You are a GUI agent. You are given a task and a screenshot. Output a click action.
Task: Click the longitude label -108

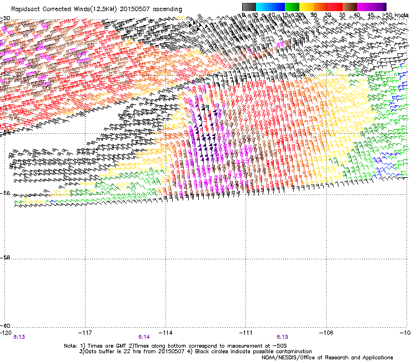click(x=327, y=333)
